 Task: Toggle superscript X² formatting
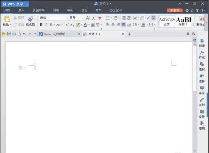(67, 25)
